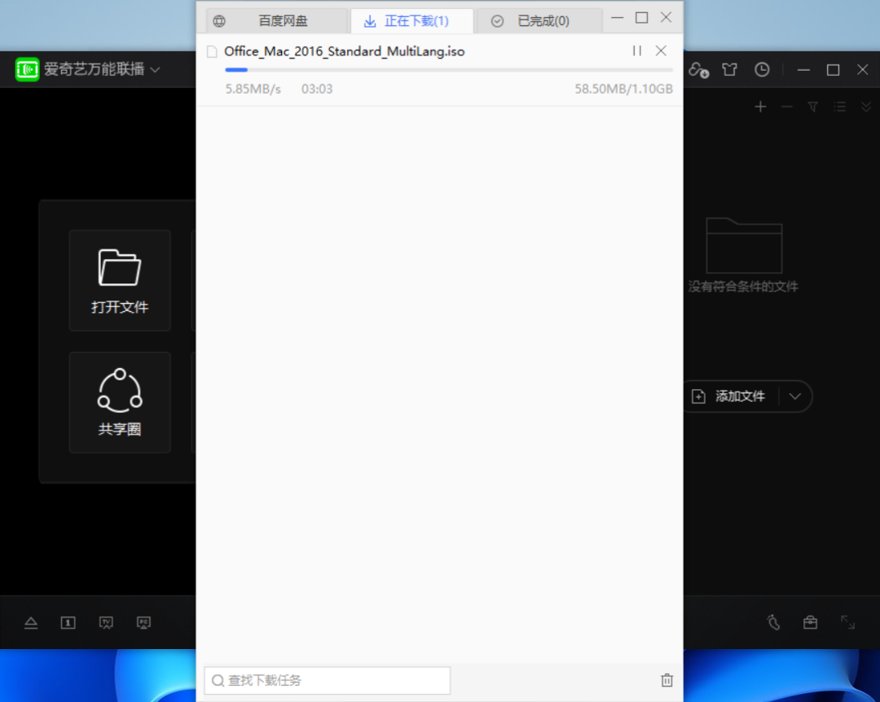Viewport: 880px width, 702px height.
Task: Click the fullscreen expand arrows icon
Action: pyautogui.click(x=848, y=622)
